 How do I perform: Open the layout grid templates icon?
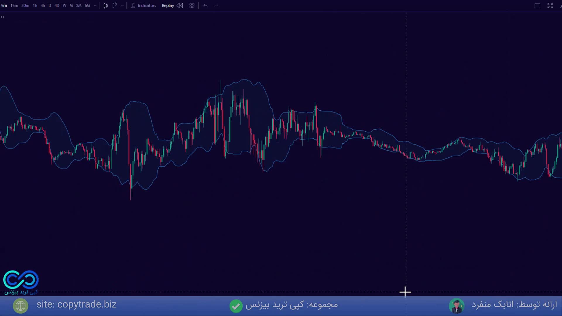192,6
